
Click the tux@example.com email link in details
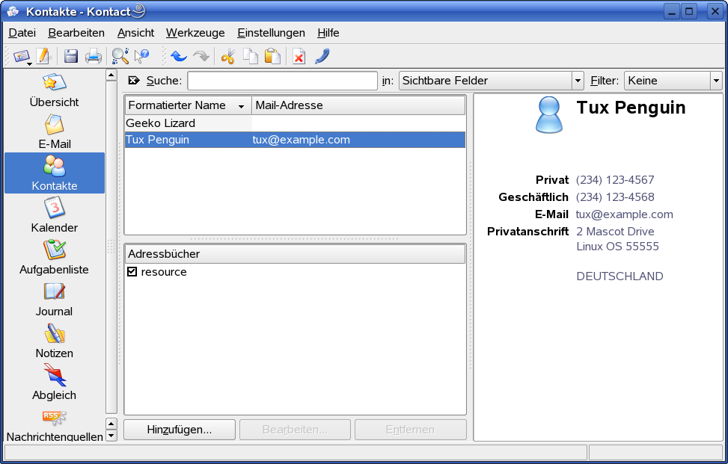pyautogui.click(x=624, y=214)
